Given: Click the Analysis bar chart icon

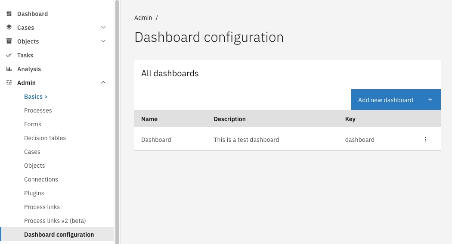Looking at the screenshot, I should 9,69.
